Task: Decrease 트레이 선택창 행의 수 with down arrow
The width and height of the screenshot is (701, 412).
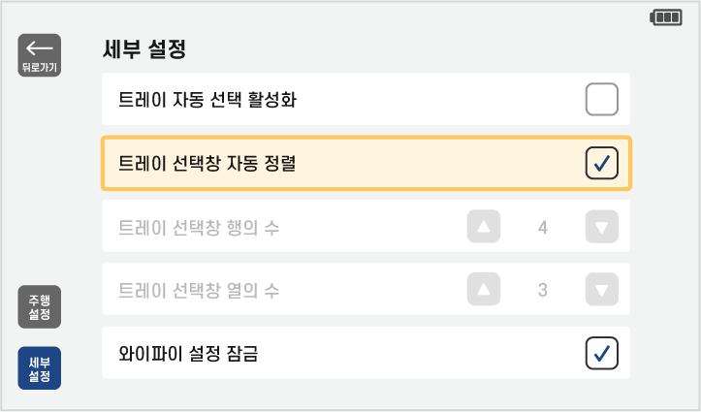Action: point(601,228)
